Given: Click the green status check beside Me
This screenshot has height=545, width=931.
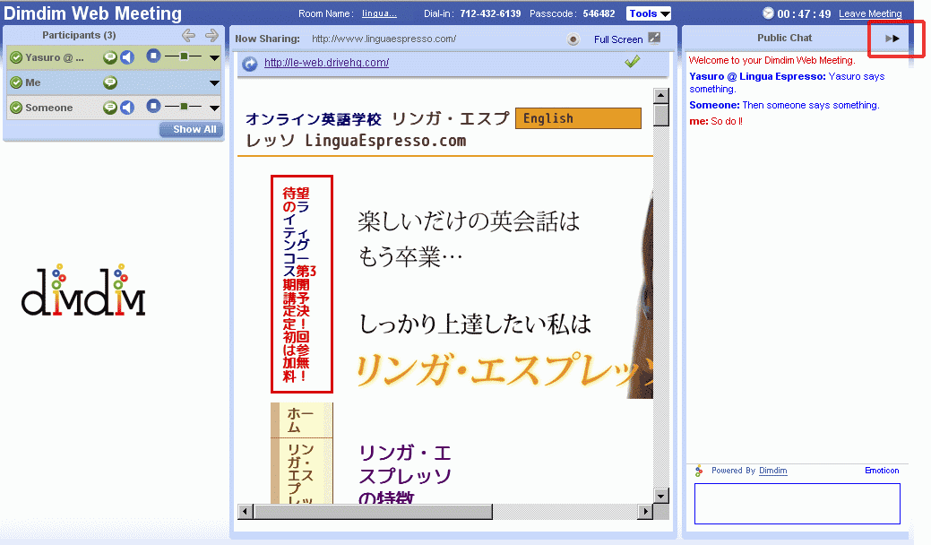Looking at the screenshot, I should point(16,82).
